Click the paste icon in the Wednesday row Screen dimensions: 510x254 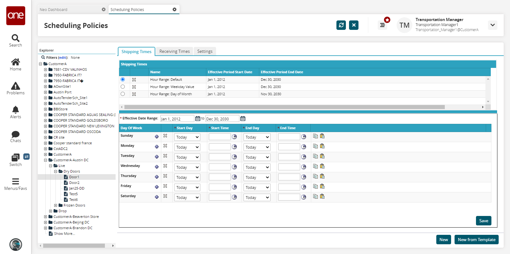coord(322,166)
